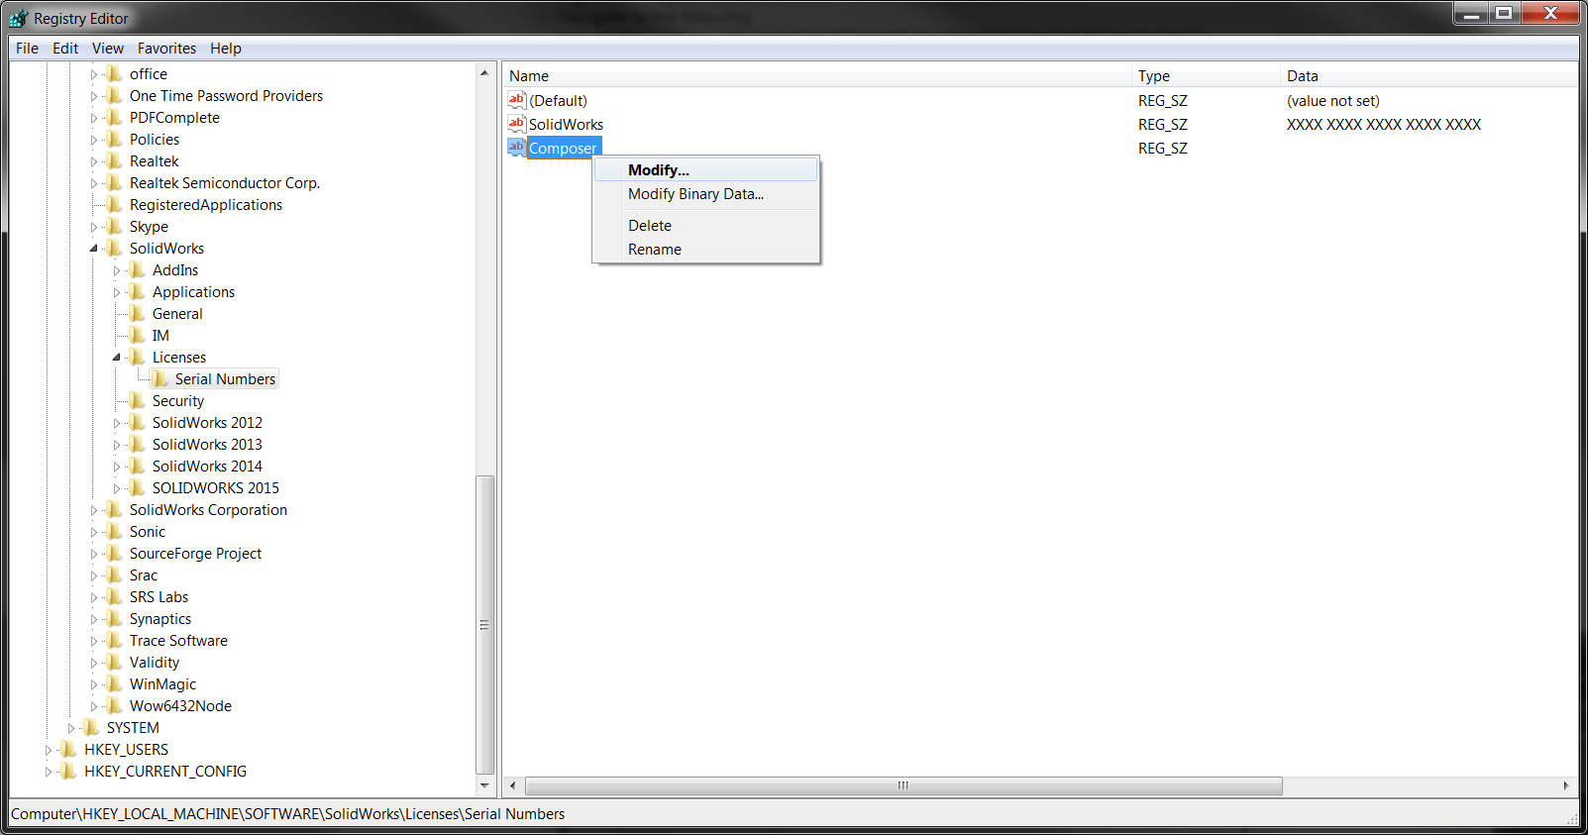Expand the Applications key
The height and width of the screenshot is (835, 1588).
tap(117, 292)
